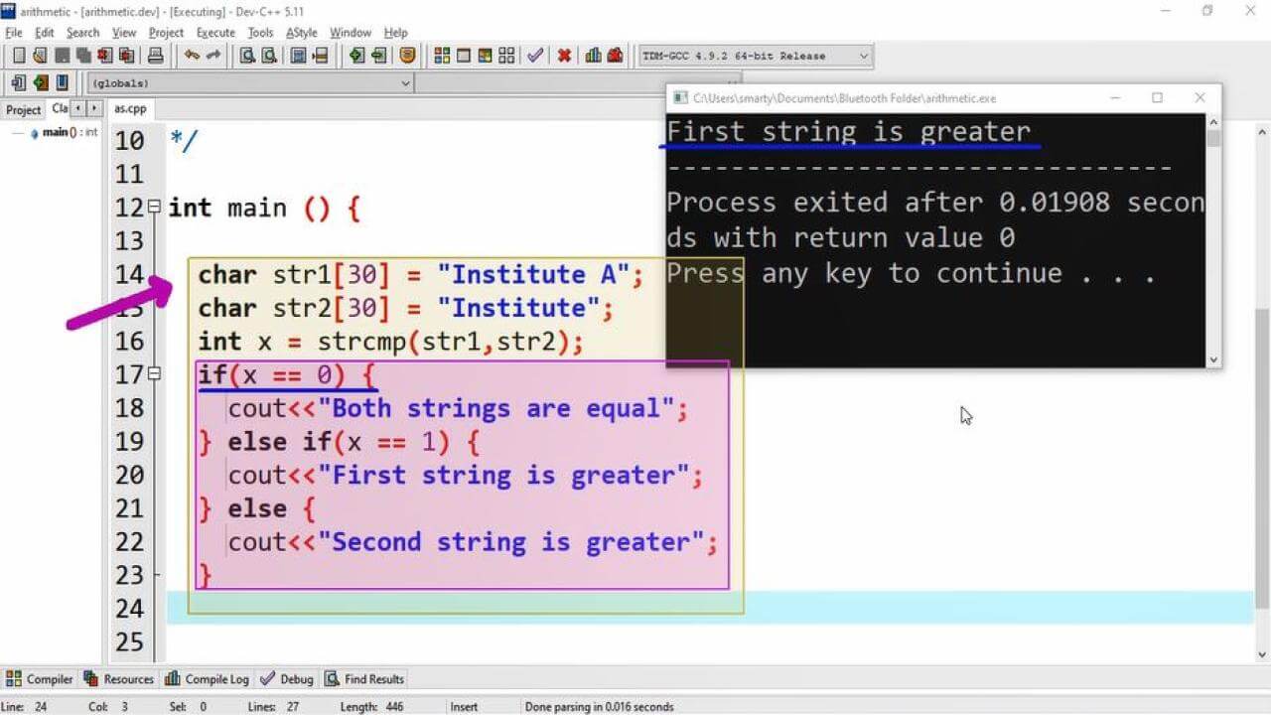Click the Compile four-colored-squares icon
1271x715 pixels.
pyautogui.click(x=442, y=56)
